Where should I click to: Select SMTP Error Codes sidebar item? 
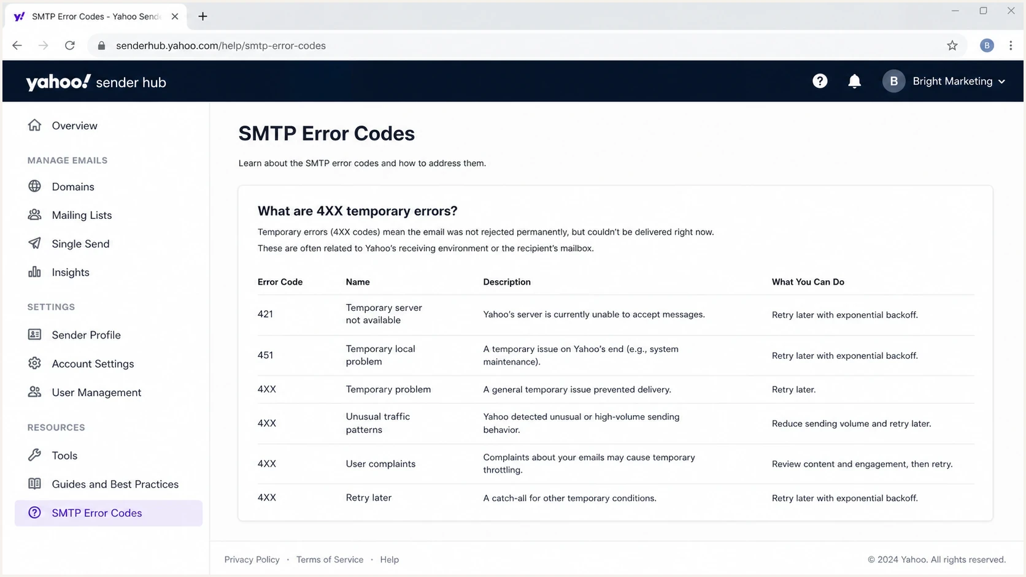(109, 513)
